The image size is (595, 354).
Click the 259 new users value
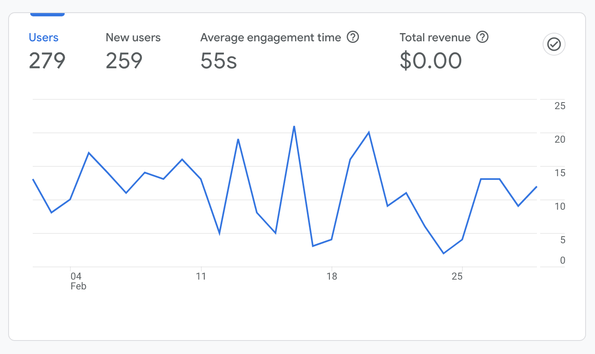pyautogui.click(x=124, y=61)
